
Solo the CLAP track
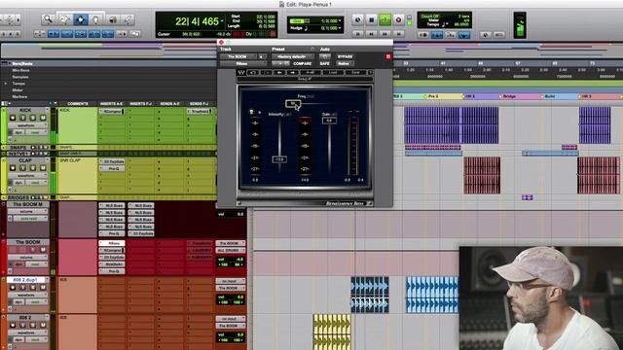click(x=33, y=168)
